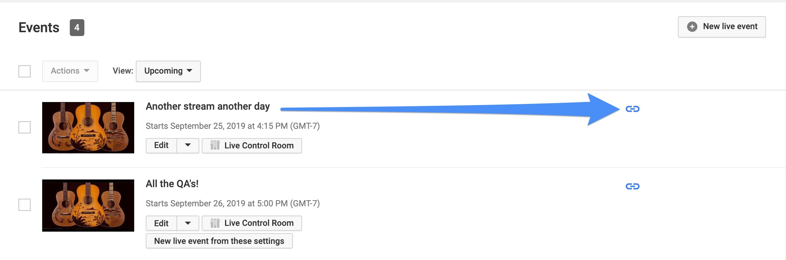Click mixer icon in first Live Control Room
This screenshot has width=786, height=260.
click(215, 145)
